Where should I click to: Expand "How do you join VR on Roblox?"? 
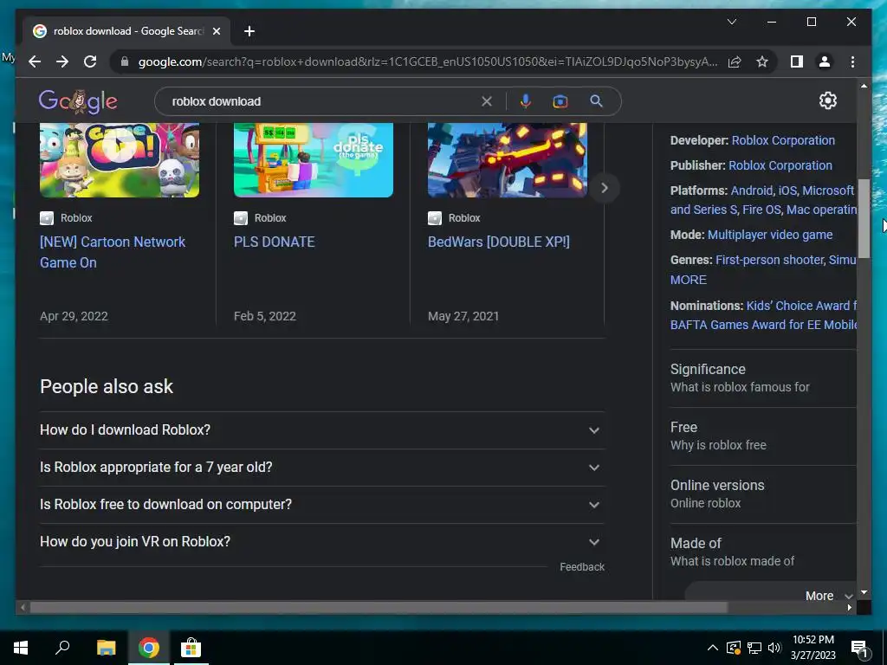[x=322, y=542]
